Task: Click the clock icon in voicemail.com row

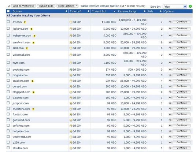Action: pyautogui.click(x=71, y=55)
